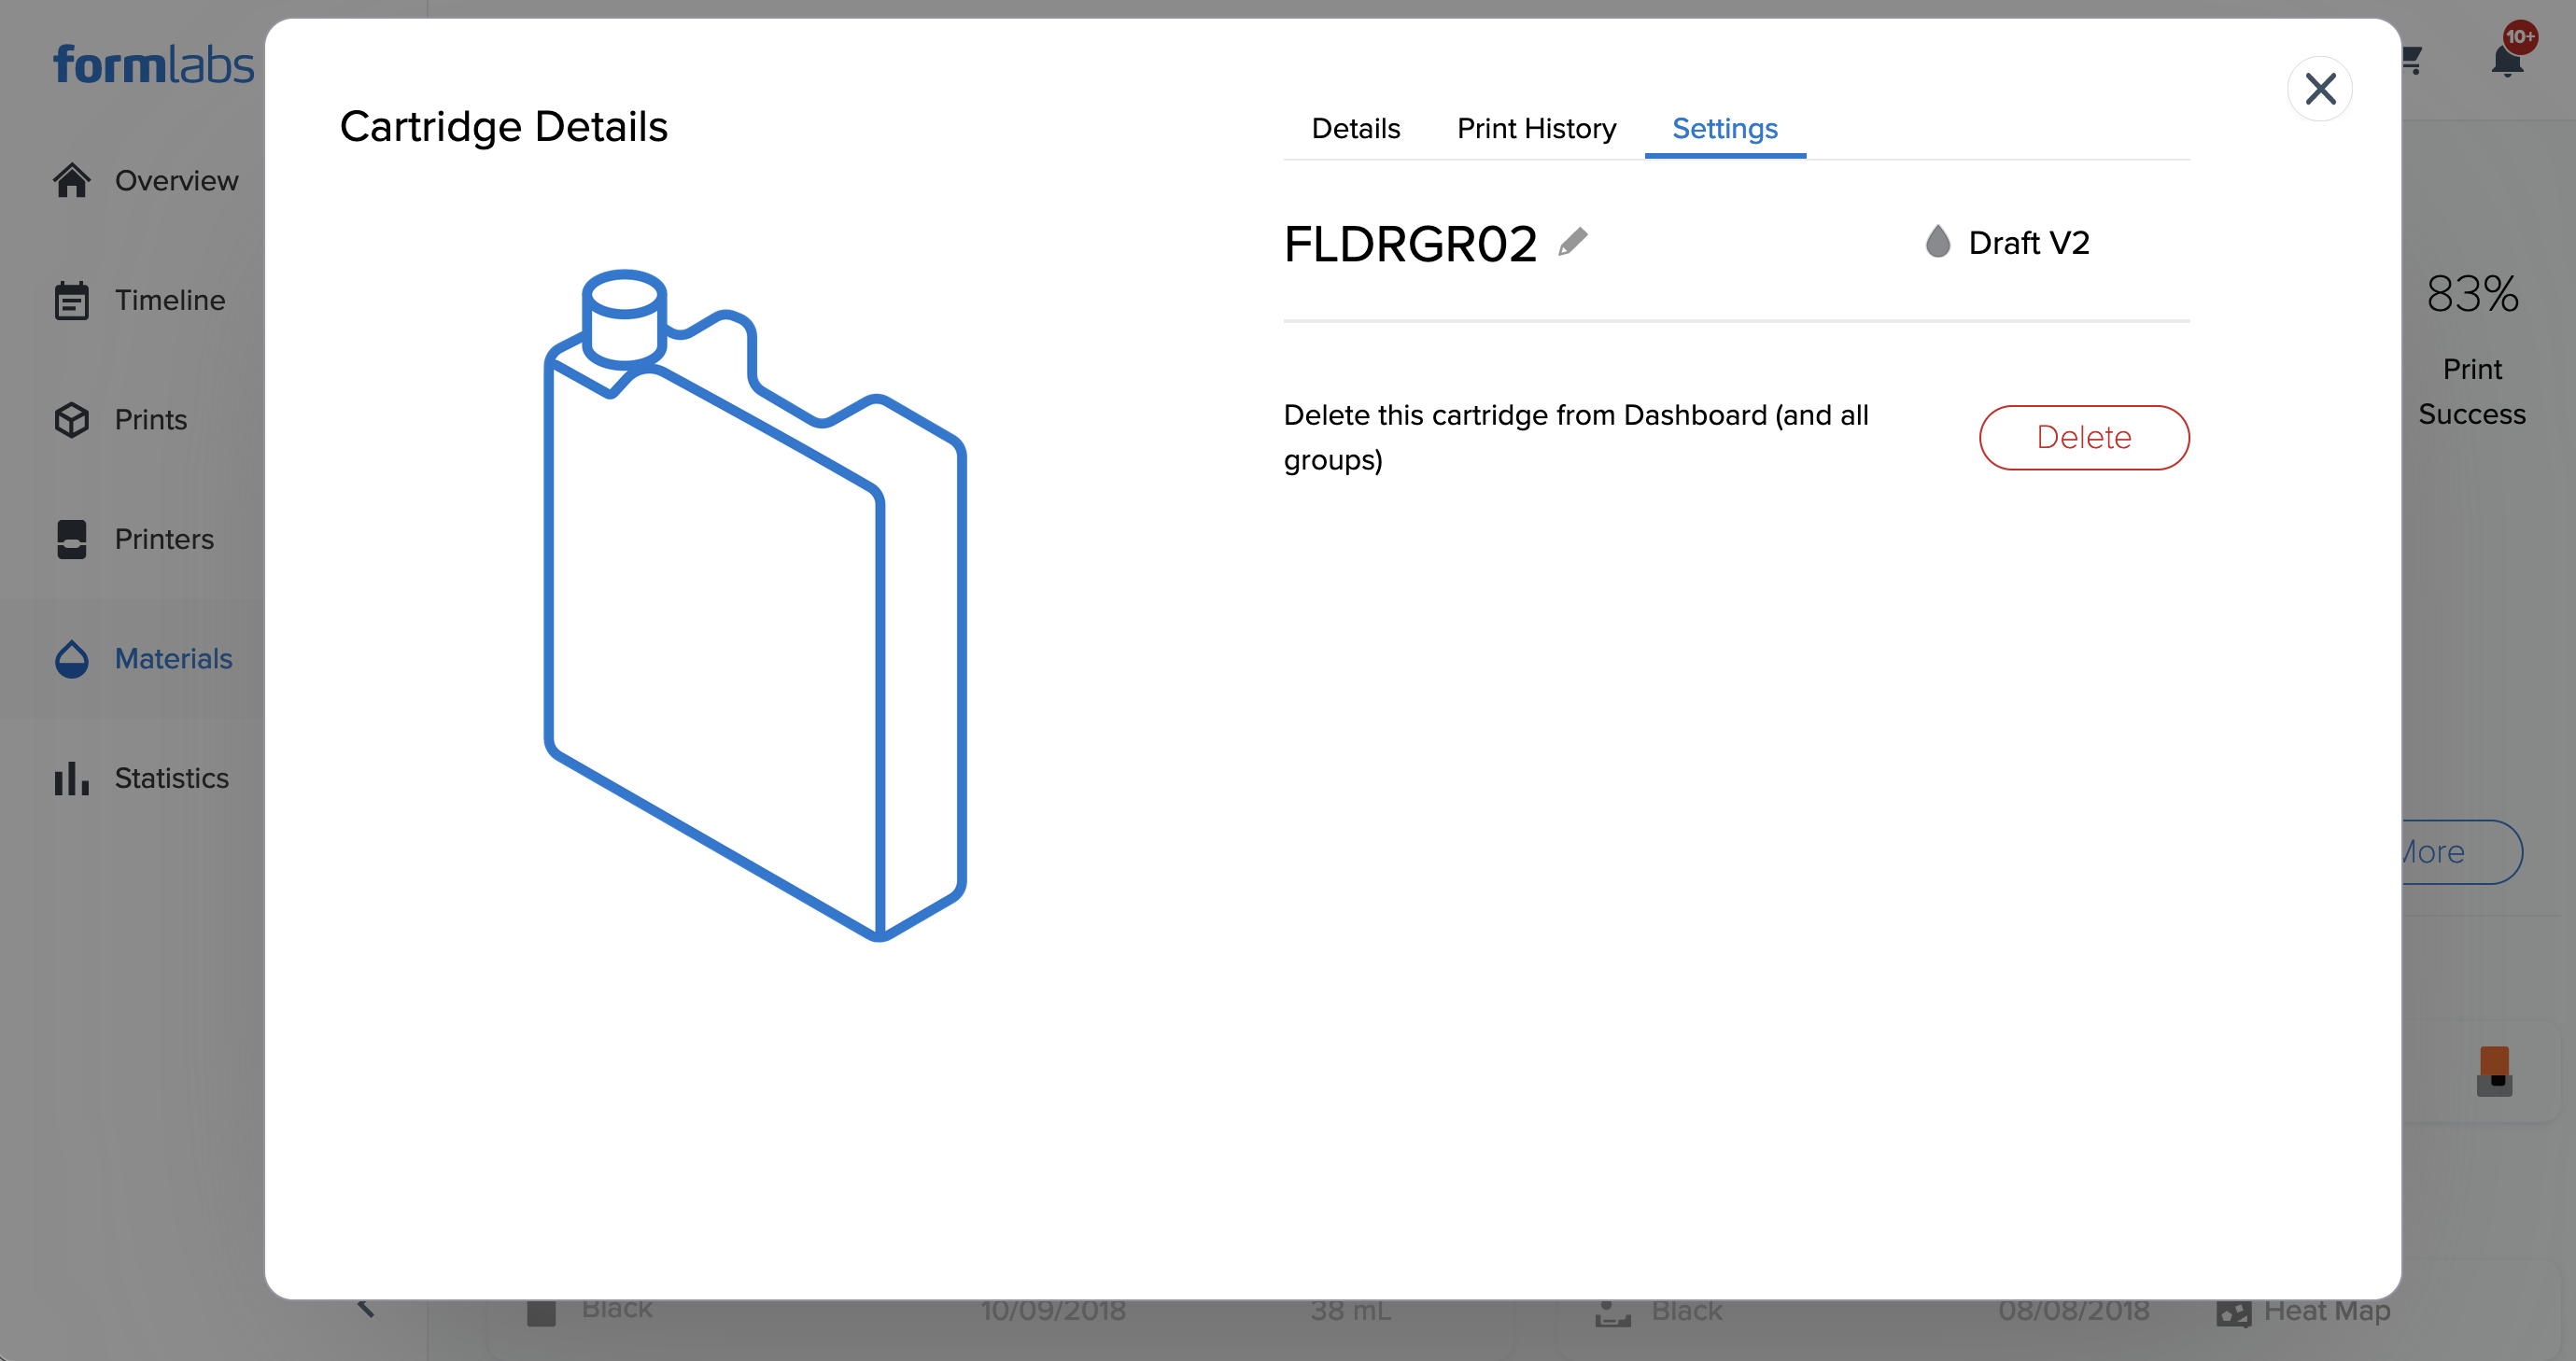This screenshot has width=2576, height=1361.
Task: Select the formlabs logo
Action: pyautogui.click(x=153, y=63)
